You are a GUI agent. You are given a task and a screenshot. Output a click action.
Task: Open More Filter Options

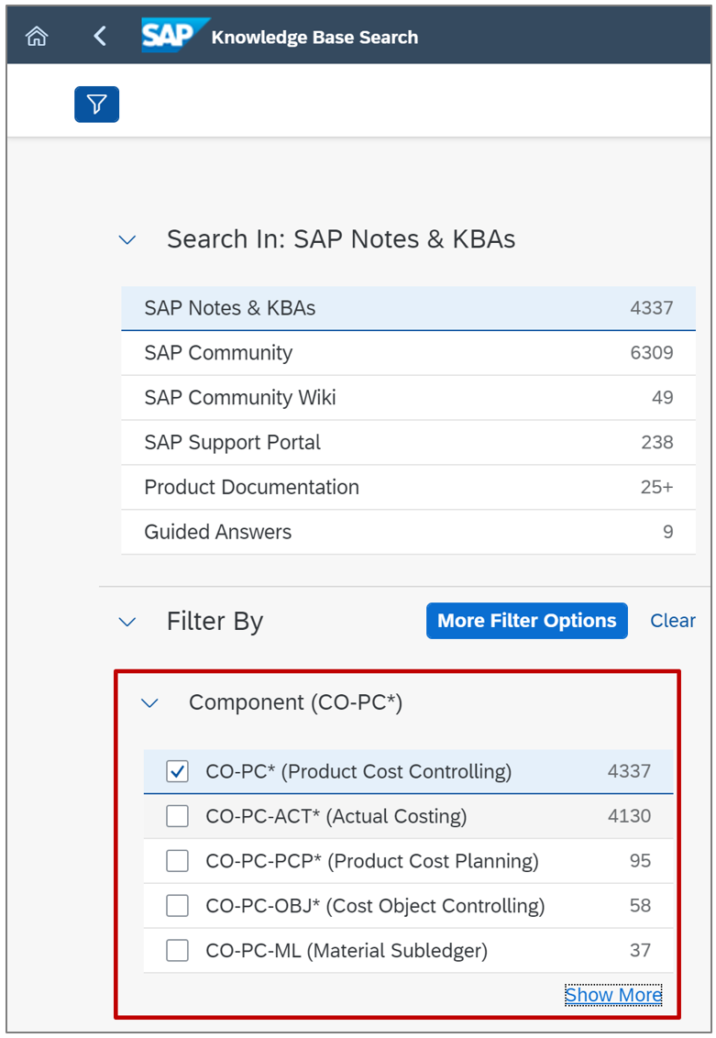point(527,621)
